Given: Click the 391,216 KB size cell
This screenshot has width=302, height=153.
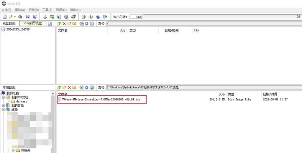Looking at the screenshot, I should pos(217,99).
